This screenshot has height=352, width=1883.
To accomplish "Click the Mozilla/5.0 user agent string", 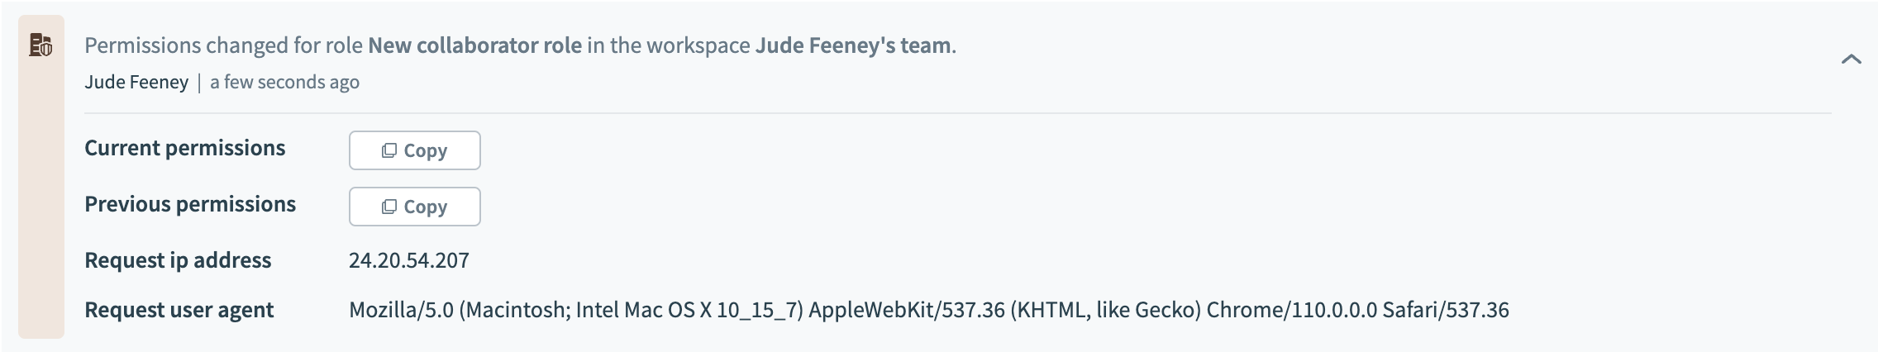I will coord(928,311).
